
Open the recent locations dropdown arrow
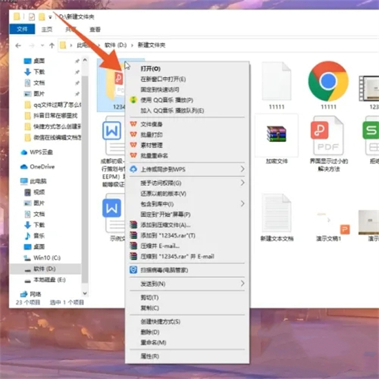pos(43,45)
